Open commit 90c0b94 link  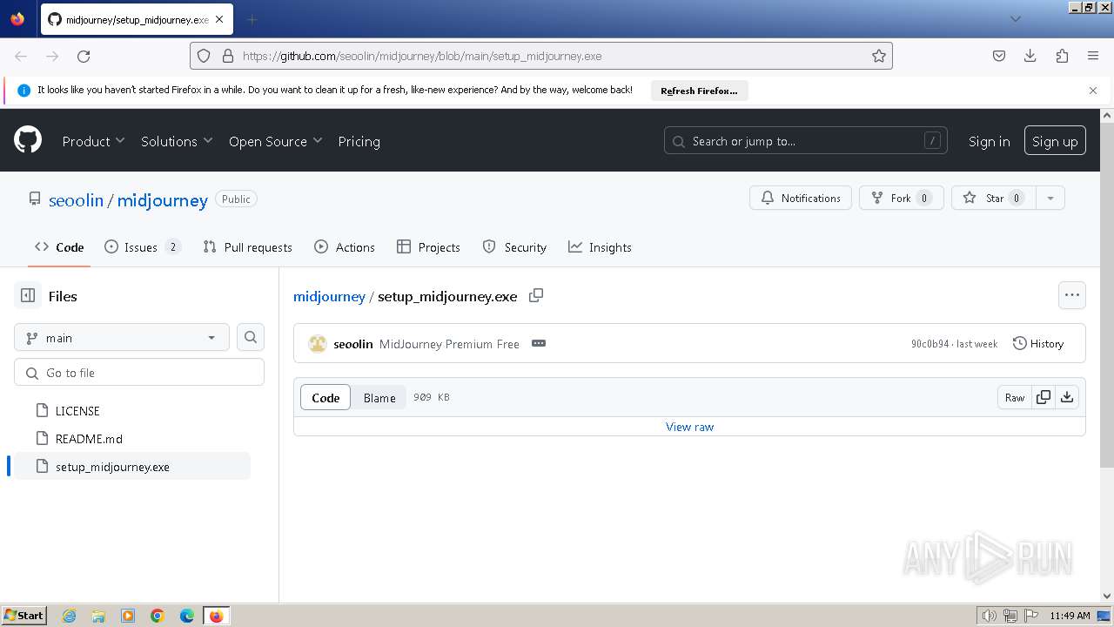click(x=930, y=344)
